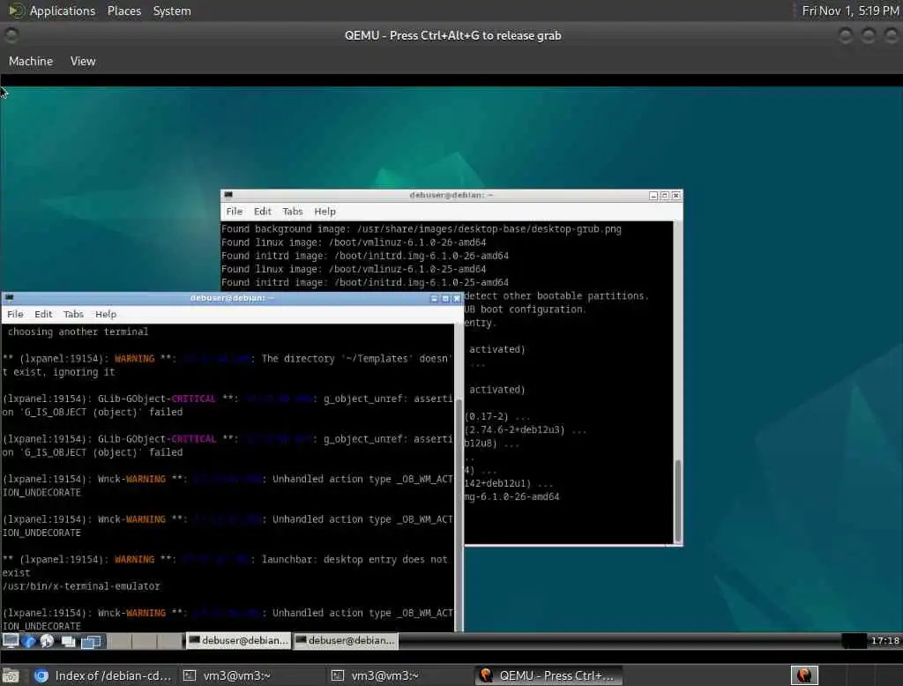Click 'launchbar: desktop entry does not' warning text

354,560
